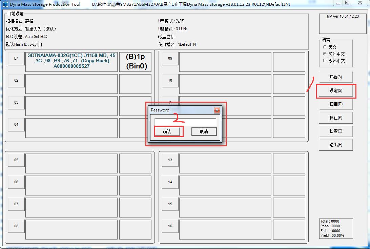Minimize the Production Tool window
Image resolution: width=370 pixels, height=249 pixels.
click(x=338, y=3)
